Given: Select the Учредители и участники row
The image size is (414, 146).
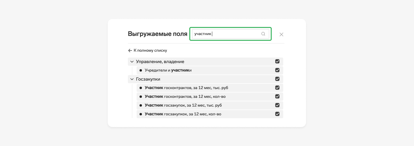Looking at the screenshot, I should pyautogui.click(x=210, y=70).
